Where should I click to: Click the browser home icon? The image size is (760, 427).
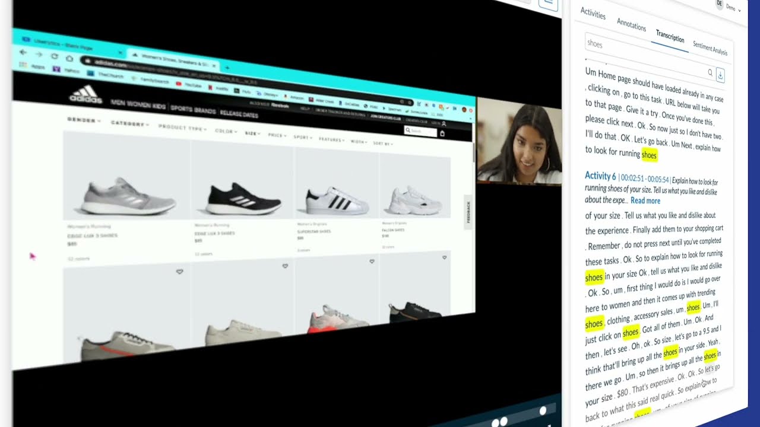(x=69, y=58)
